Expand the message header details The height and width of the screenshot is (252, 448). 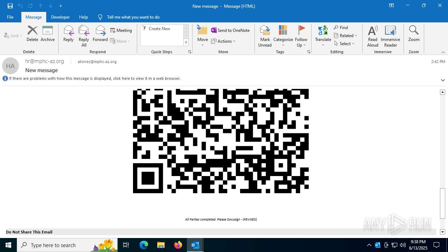(443, 80)
